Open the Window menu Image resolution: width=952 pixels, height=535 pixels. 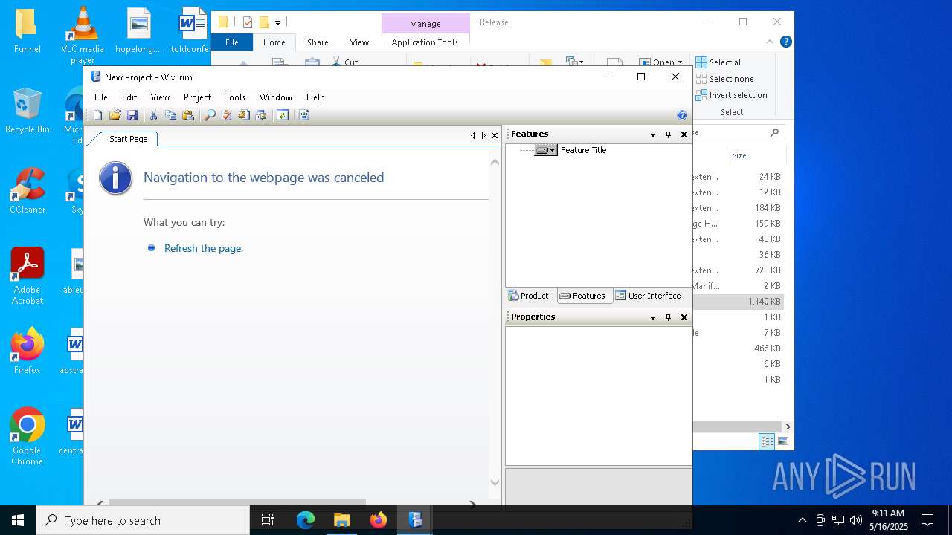click(x=275, y=97)
